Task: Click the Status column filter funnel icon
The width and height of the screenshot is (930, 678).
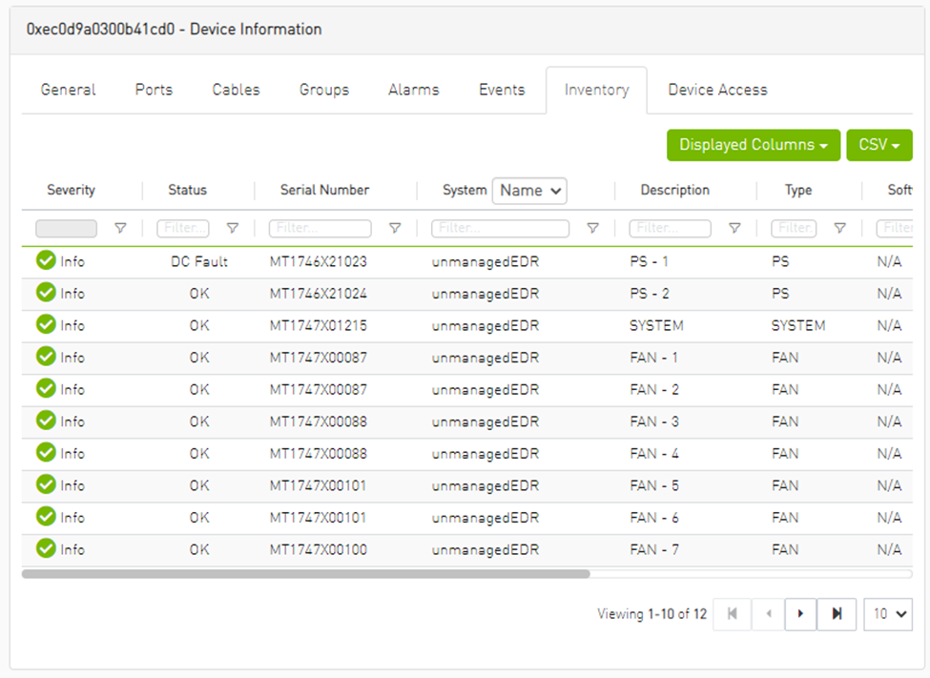Action: tap(233, 229)
